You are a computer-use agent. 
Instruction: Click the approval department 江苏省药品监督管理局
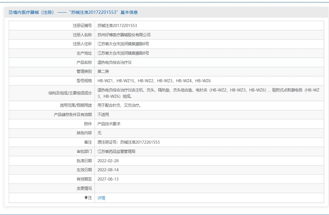pyautogui.click(x=116, y=151)
